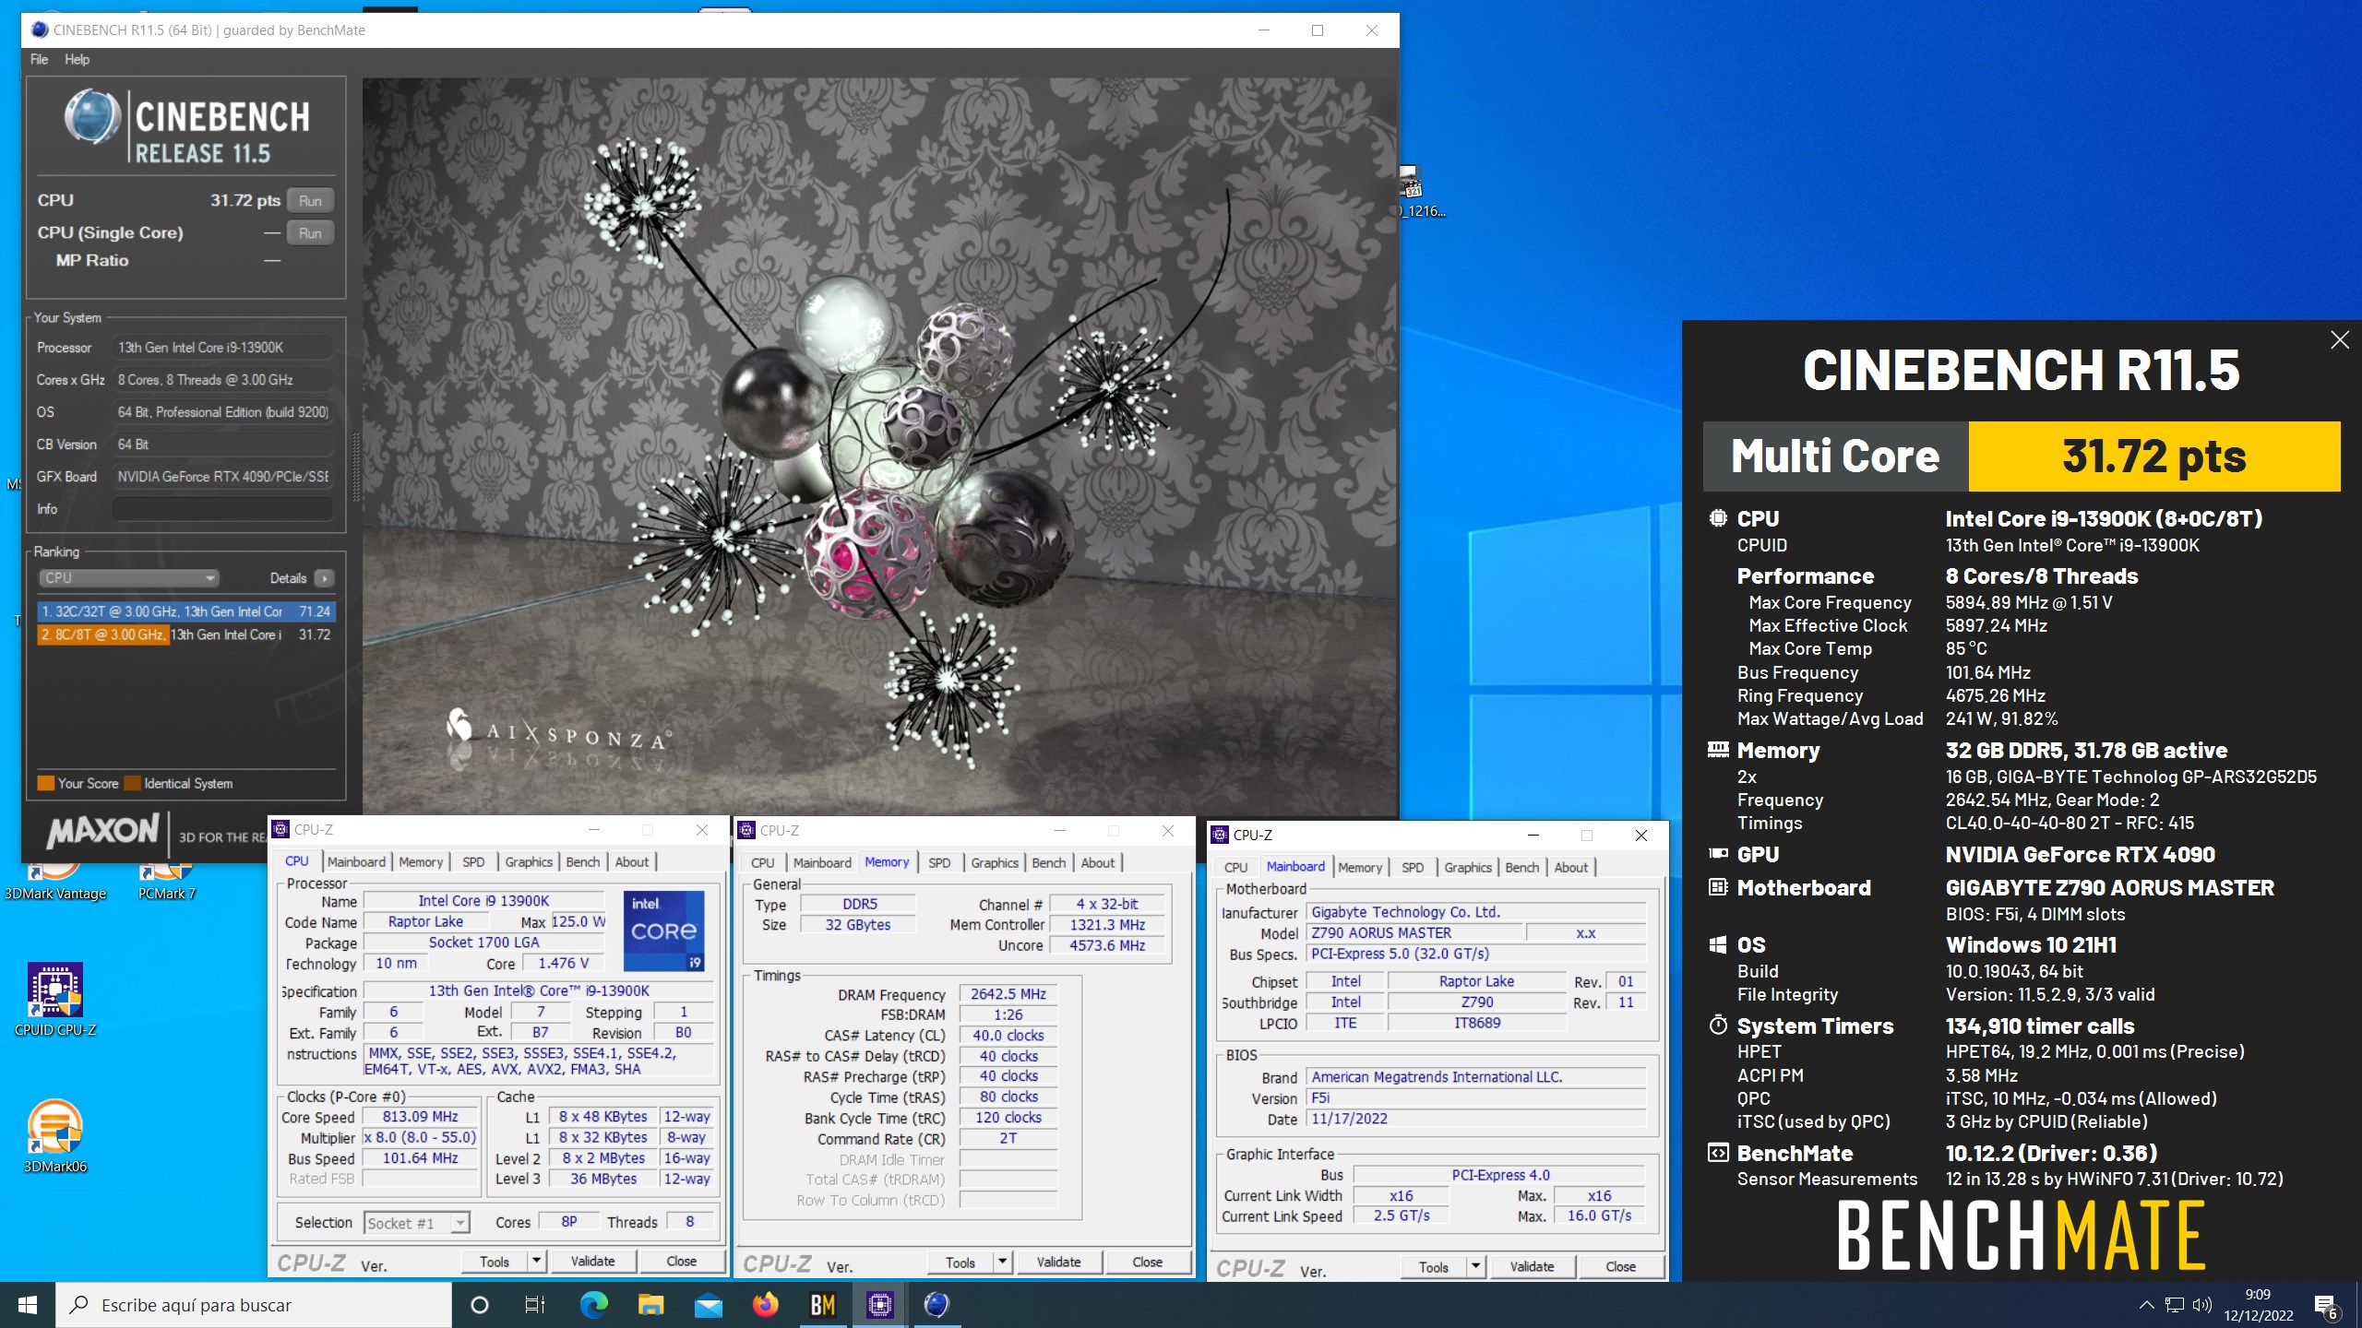Click BenchMate System Timers clock icon
This screenshot has width=2362, height=1328.
(1718, 1026)
